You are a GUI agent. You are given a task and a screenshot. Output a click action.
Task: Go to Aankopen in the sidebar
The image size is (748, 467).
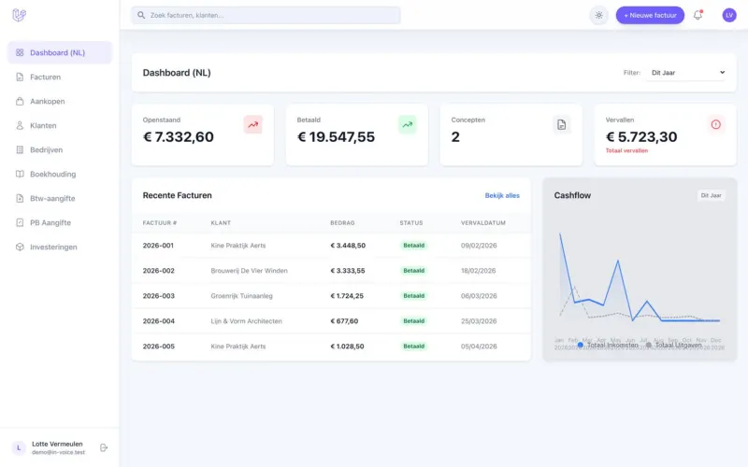(x=60, y=101)
